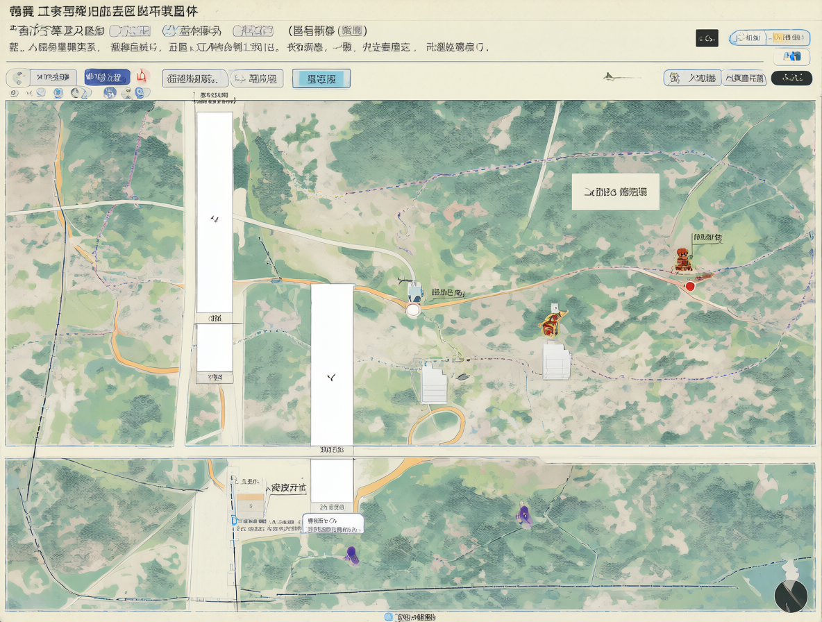Click the black pill button ending the toolbar
Screen dimensions: 822x622
click(791, 78)
